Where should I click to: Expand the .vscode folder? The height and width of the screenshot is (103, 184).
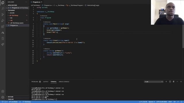[12, 13]
